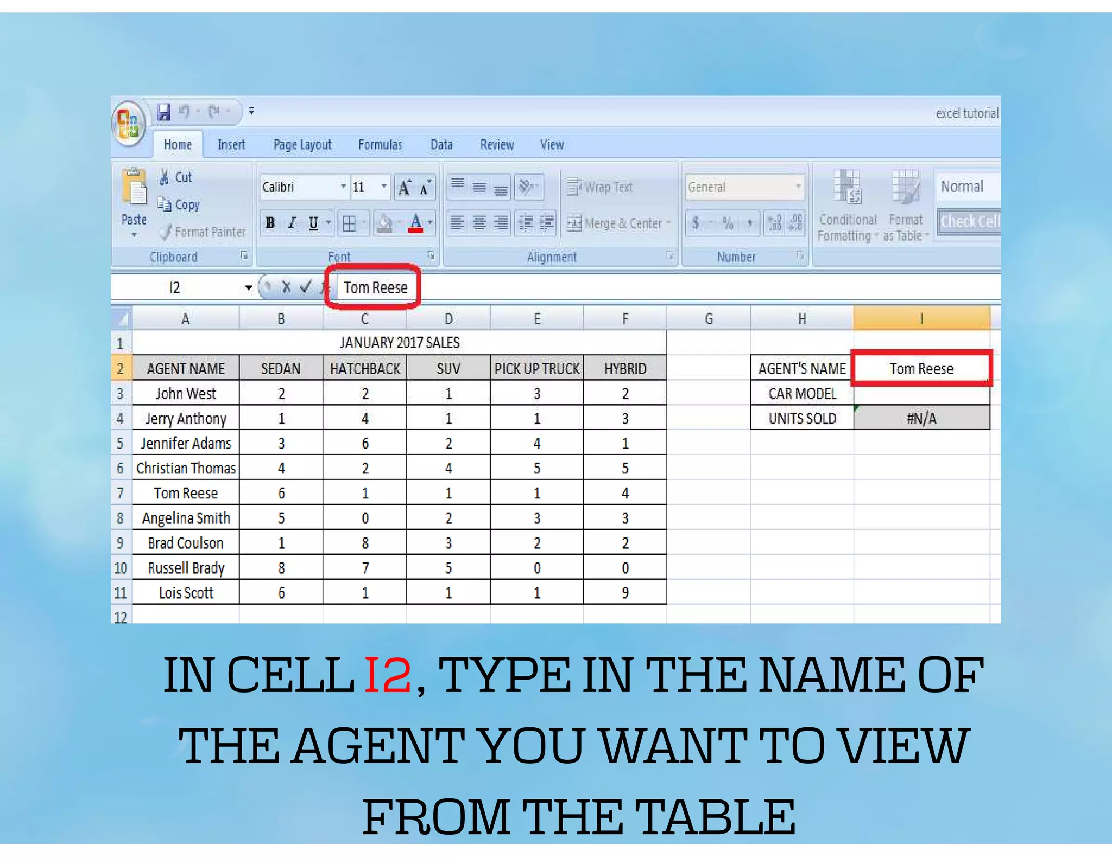Toggle Italic formatting
The width and height of the screenshot is (1112, 858).
(292, 223)
